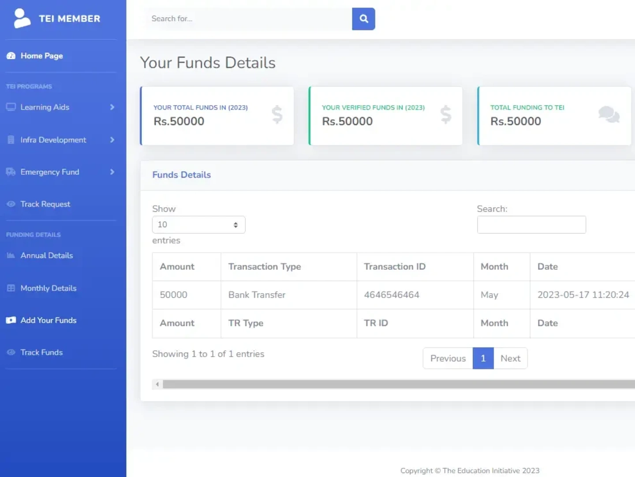The width and height of the screenshot is (635, 477).
Task: Expand the Infra Development chevron
Action: tap(112, 140)
